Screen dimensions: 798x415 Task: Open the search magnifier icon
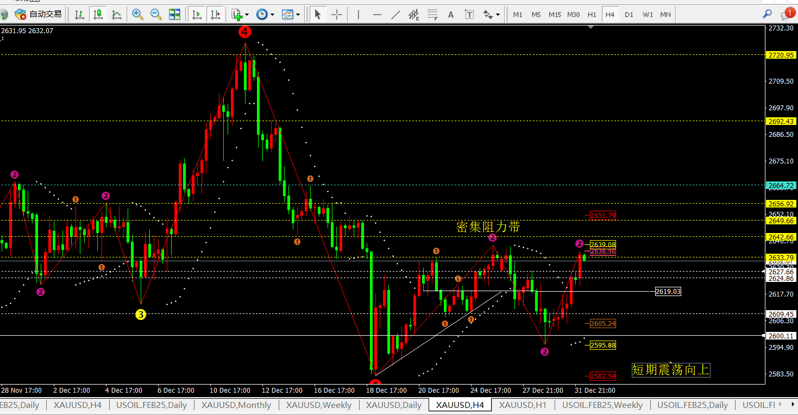[x=767, y=14]
